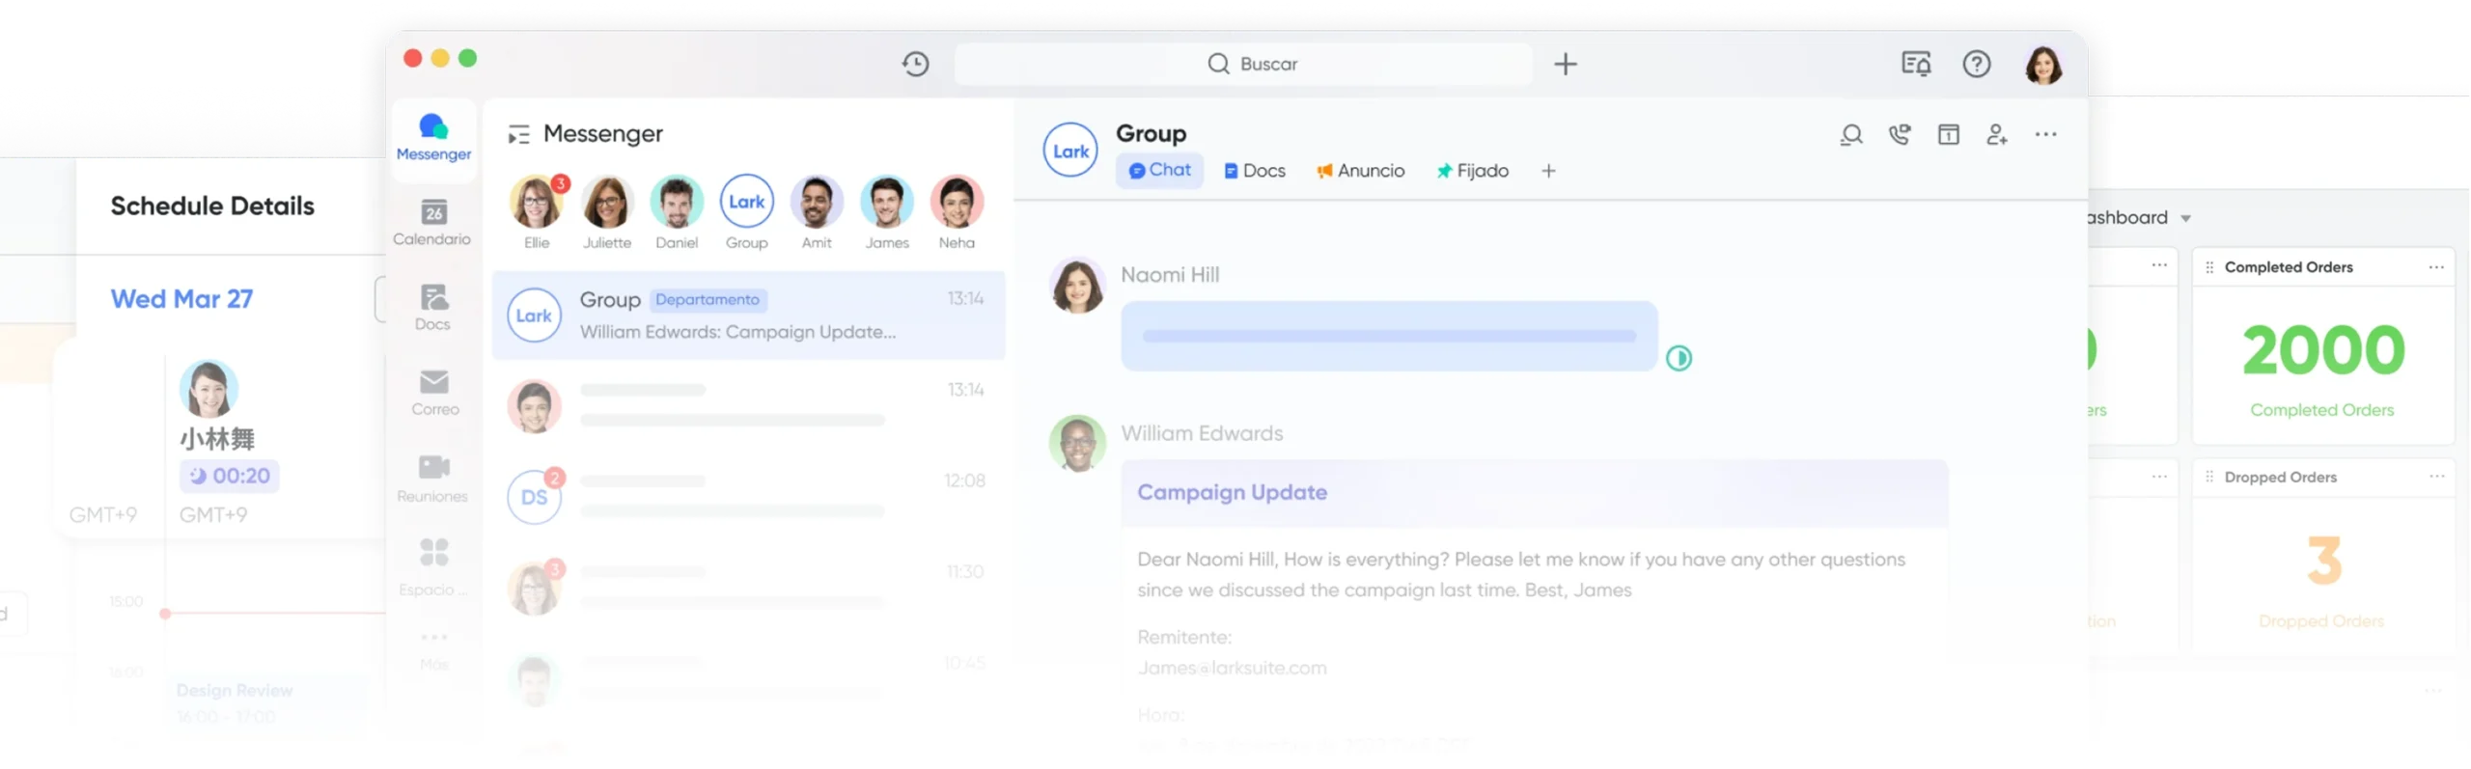Screen dimensions: 2471x769
Task: Collapse the Messenger list panel toggle
Action: coord(518,134)
